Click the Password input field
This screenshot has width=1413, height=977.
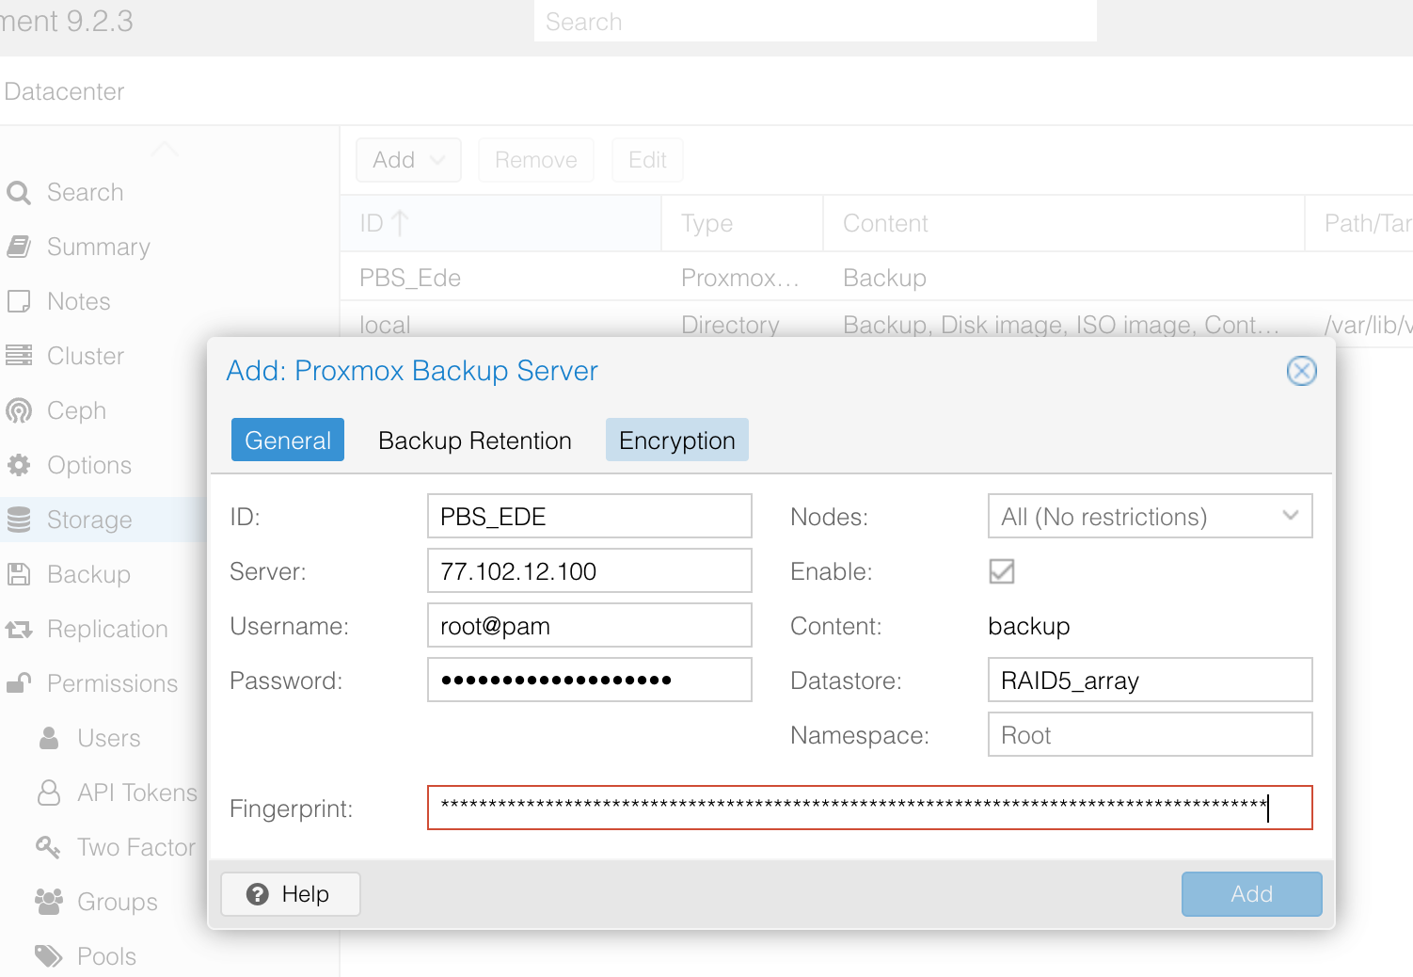point(590,681)
